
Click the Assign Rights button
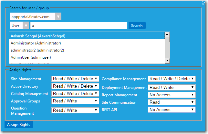click(19, 125)
